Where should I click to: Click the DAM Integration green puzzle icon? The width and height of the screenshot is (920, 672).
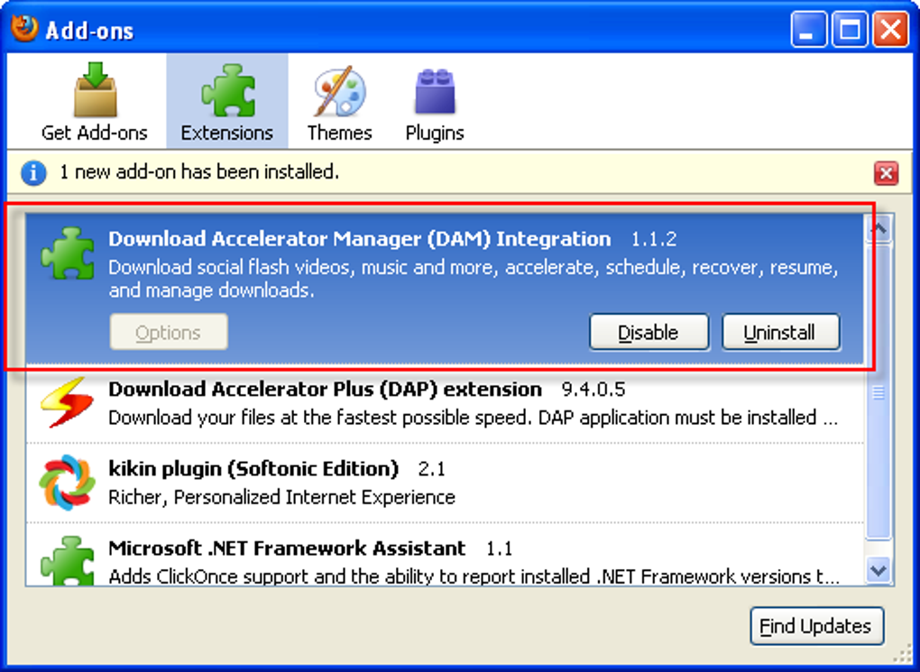coord(68,253)
